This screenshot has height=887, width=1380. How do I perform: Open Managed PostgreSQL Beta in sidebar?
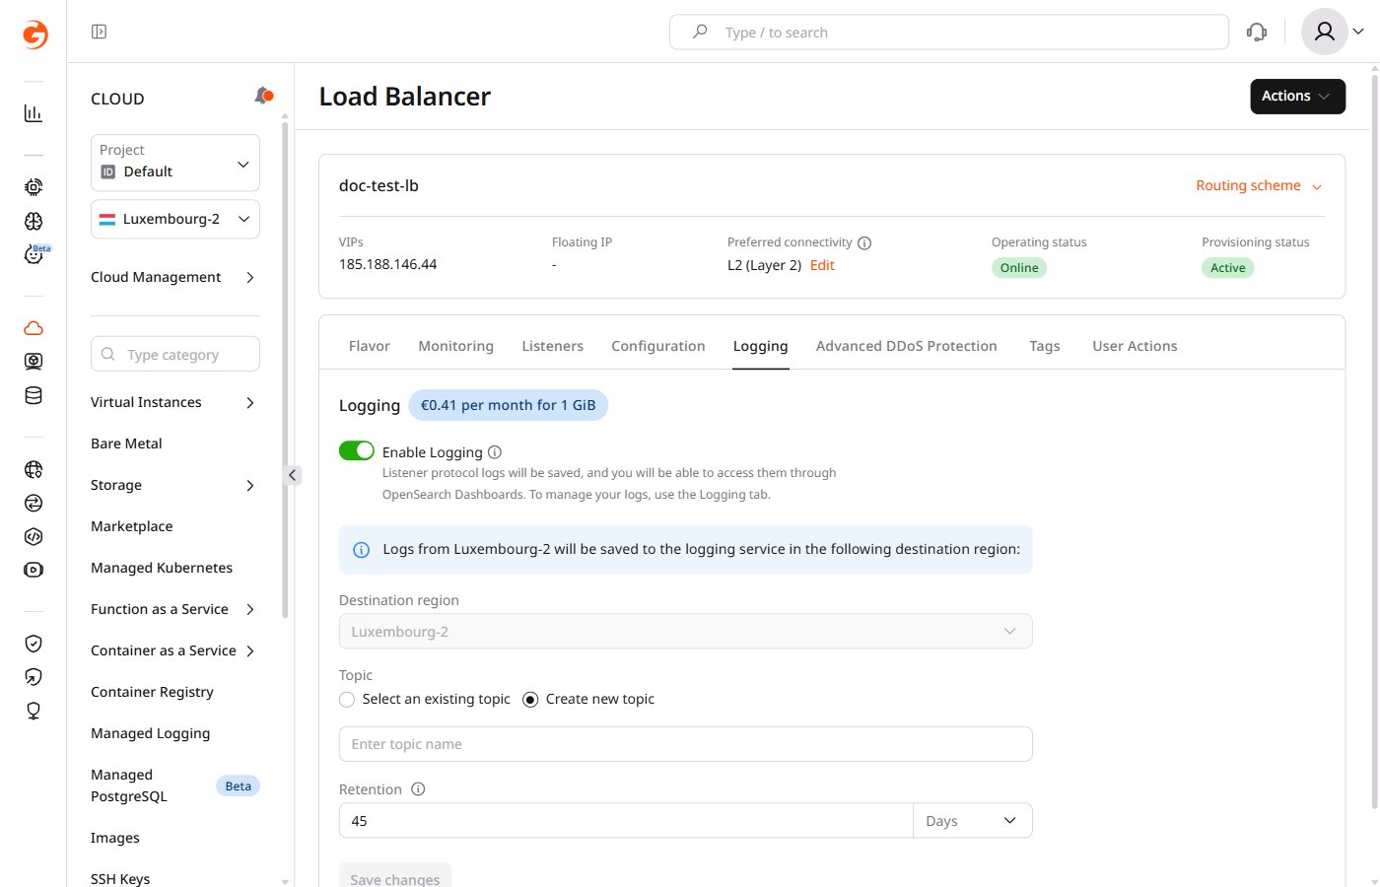(174, 785)
